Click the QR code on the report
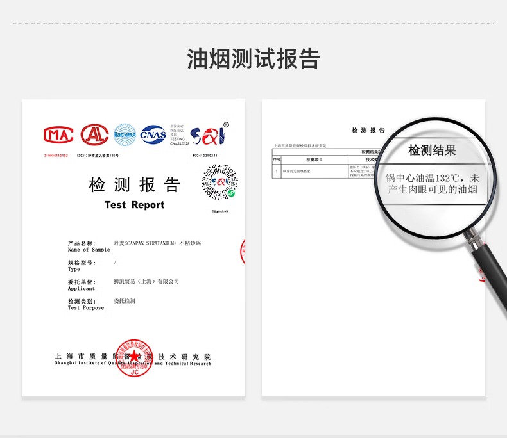The width and height of the screenshot is (507, 438). [219, 182]
